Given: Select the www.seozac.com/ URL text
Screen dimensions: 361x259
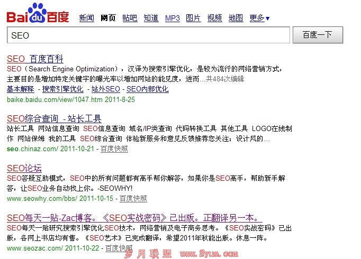Looking at the screenshot, I should (35, 248).
